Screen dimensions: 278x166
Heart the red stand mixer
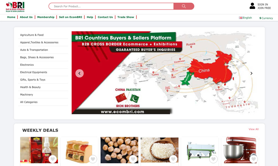pyautogui.click(x=254, y=159)
